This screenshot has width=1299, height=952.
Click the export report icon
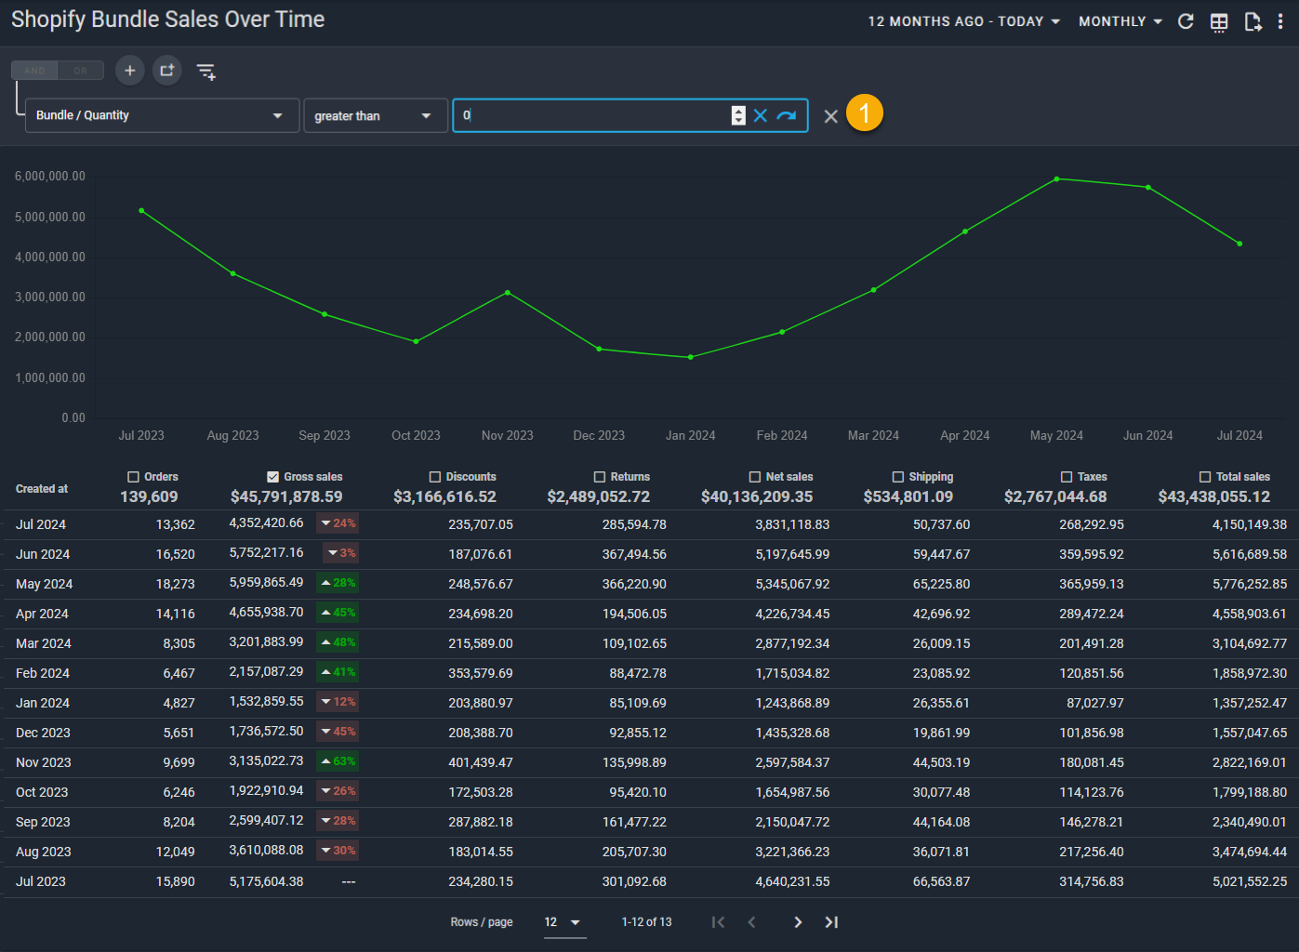click(1253, 22)
